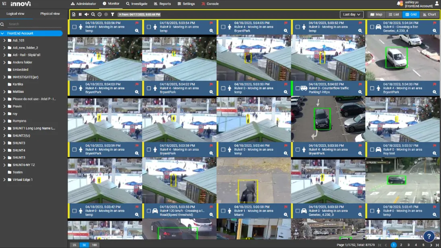Image resolution: width=441 pixels, height=248 pixels.
Task: Click the magnifier on Miami event
Action: [x=286, y=215]
